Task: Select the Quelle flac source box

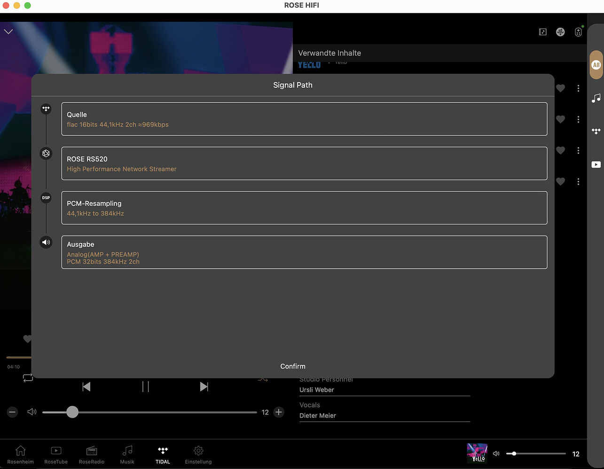Action: click(304, 119)
